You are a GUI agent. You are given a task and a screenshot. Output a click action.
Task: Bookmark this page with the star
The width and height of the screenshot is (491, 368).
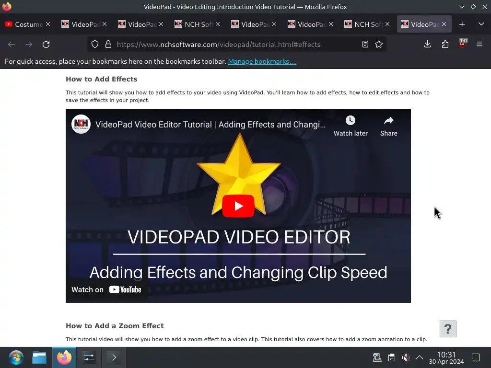click(379, 44)
